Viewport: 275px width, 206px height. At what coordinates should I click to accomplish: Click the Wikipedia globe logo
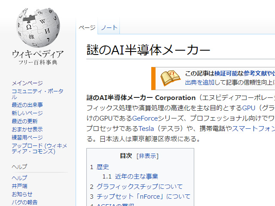point(38,27)
